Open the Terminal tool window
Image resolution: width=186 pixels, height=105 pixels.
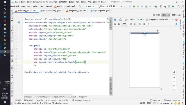click(28, 100)
